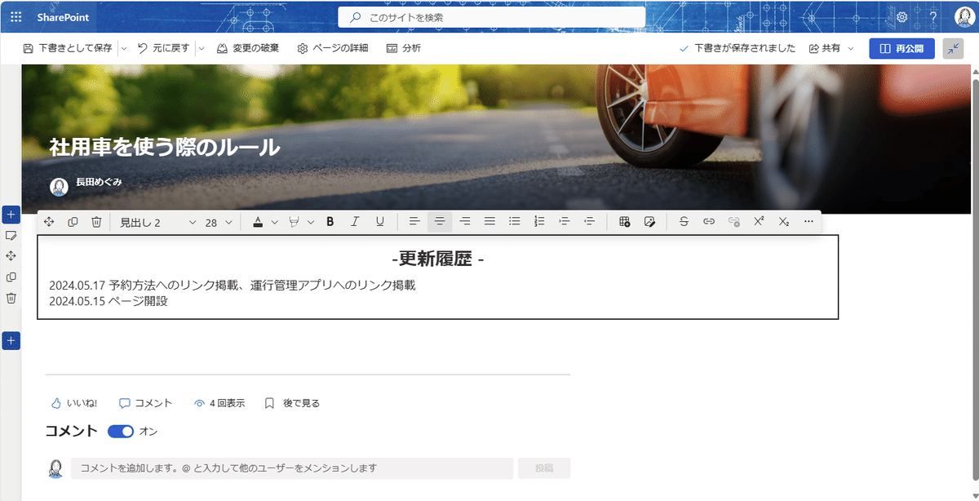Screen dimensions: 979x501
Task: Open the 見出し 2 style dropdown
Action: coord(158,222)
